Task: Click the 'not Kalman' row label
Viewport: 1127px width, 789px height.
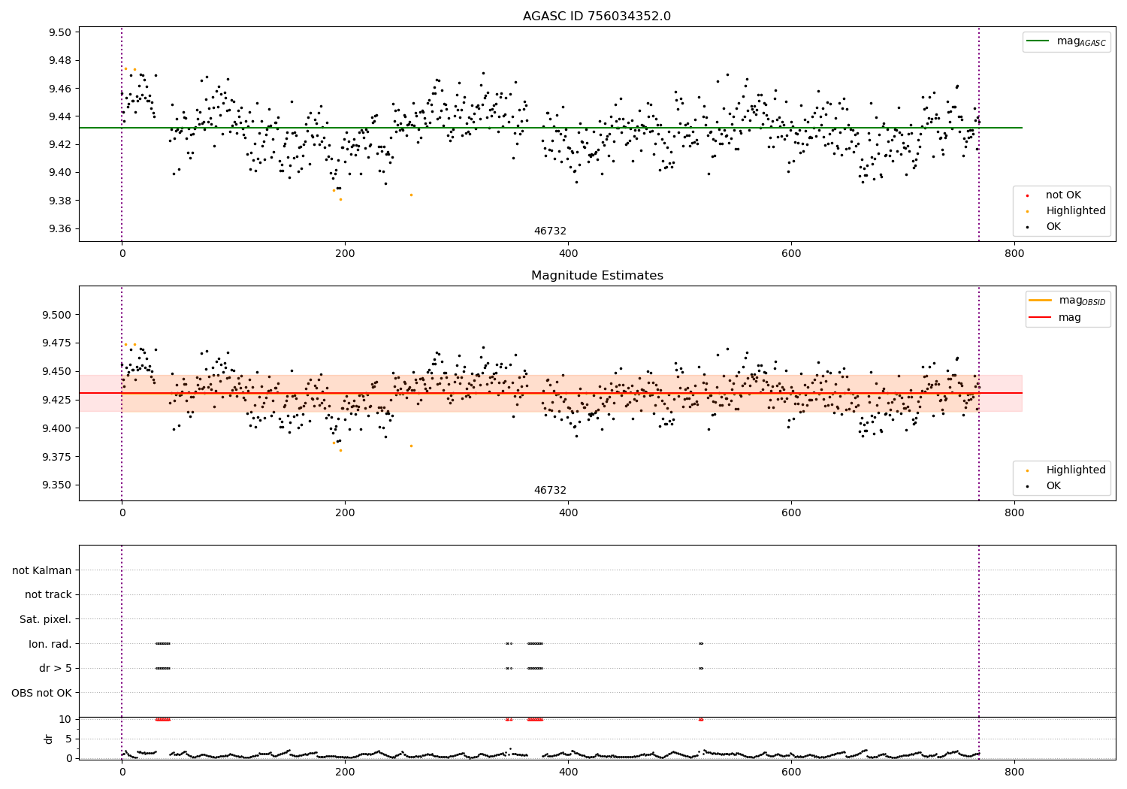Action: [42, 571]
